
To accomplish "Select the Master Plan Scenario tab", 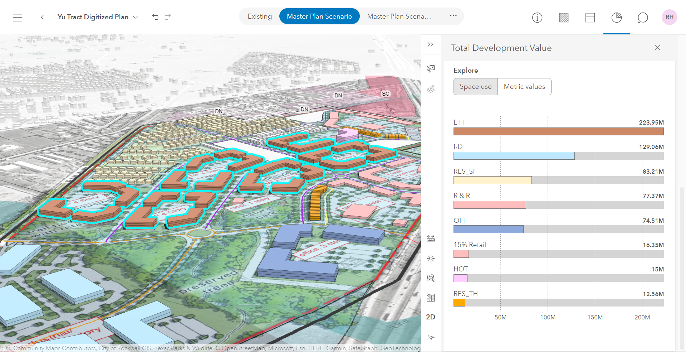I will click(x=319, y=16).
